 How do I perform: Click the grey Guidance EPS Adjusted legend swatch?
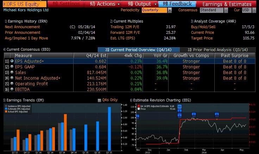6,106
